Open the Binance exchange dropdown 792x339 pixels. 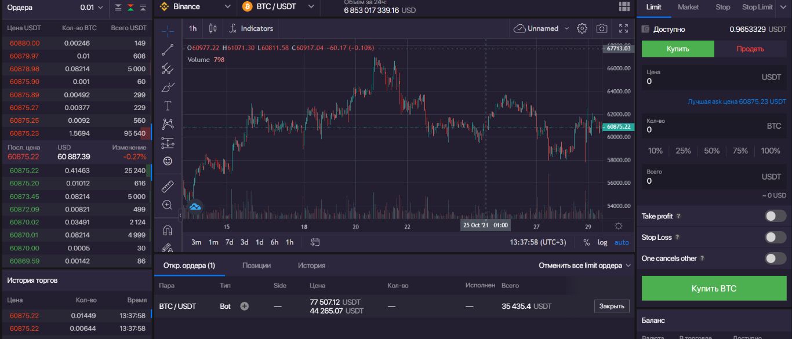pos(194,7)
